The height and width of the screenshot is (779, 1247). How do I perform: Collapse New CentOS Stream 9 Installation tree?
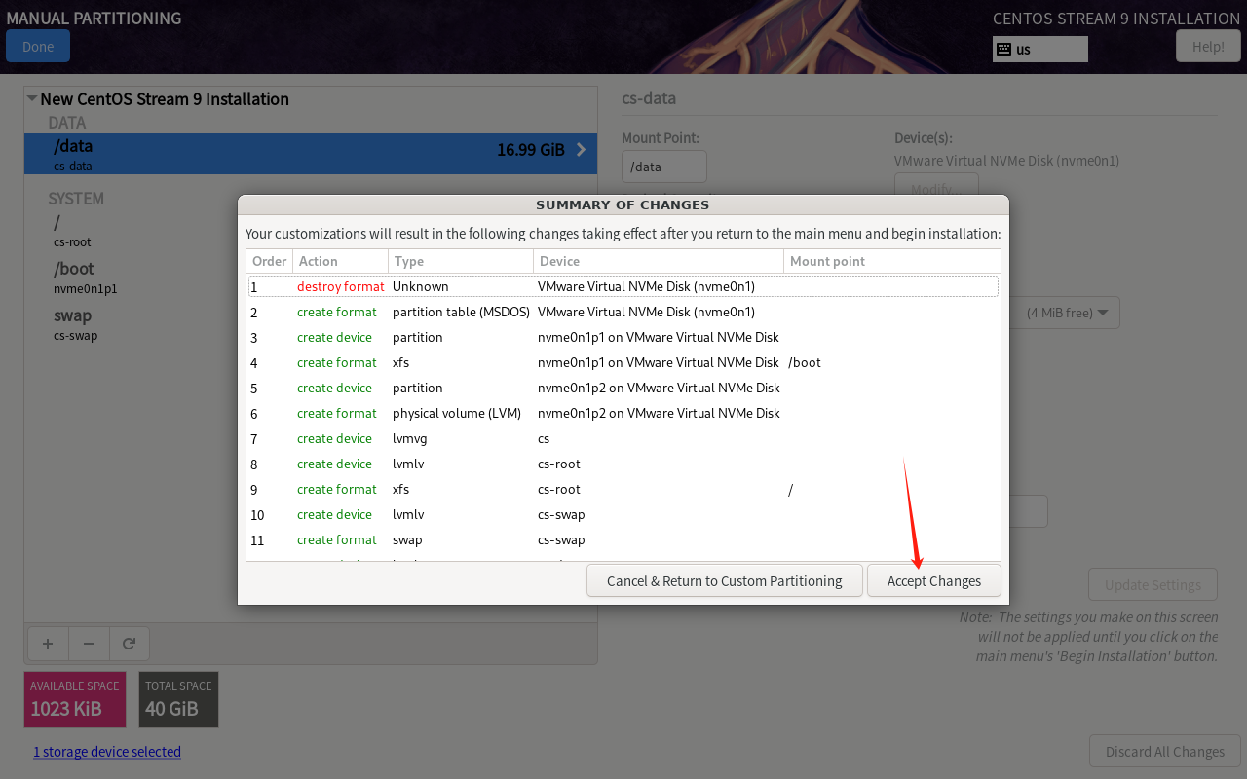click(x=32, y=98)
